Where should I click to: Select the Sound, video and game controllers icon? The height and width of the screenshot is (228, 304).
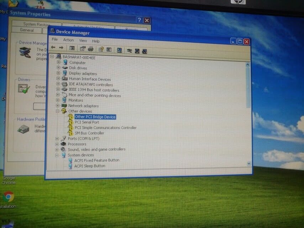pos(63,149)
